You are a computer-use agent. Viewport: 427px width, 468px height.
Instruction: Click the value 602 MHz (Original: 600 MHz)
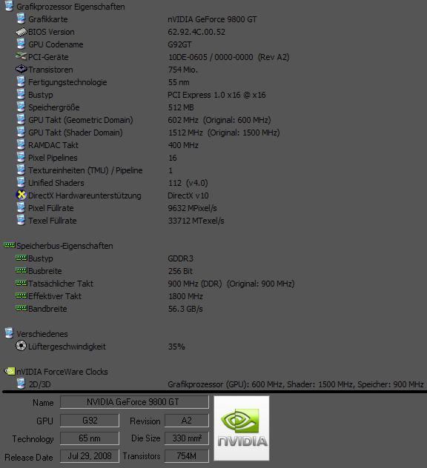[219, 120]
